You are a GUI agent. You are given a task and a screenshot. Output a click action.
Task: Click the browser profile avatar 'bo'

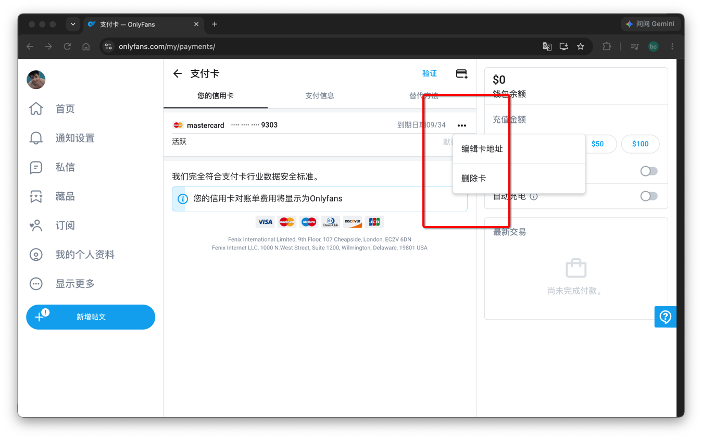[653, 46]
